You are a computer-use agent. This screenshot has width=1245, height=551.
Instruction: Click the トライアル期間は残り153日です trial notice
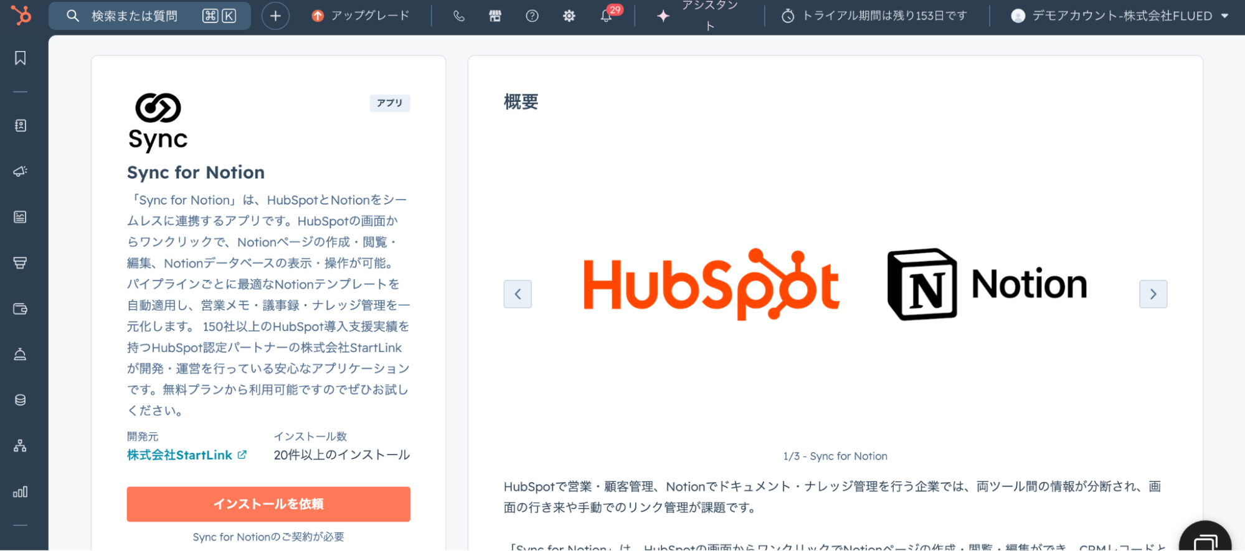coord(874,16)
